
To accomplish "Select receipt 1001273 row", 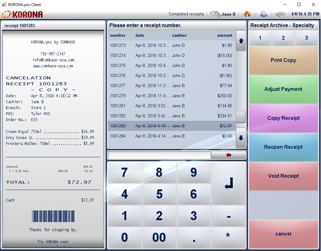I will coord(172,45).
